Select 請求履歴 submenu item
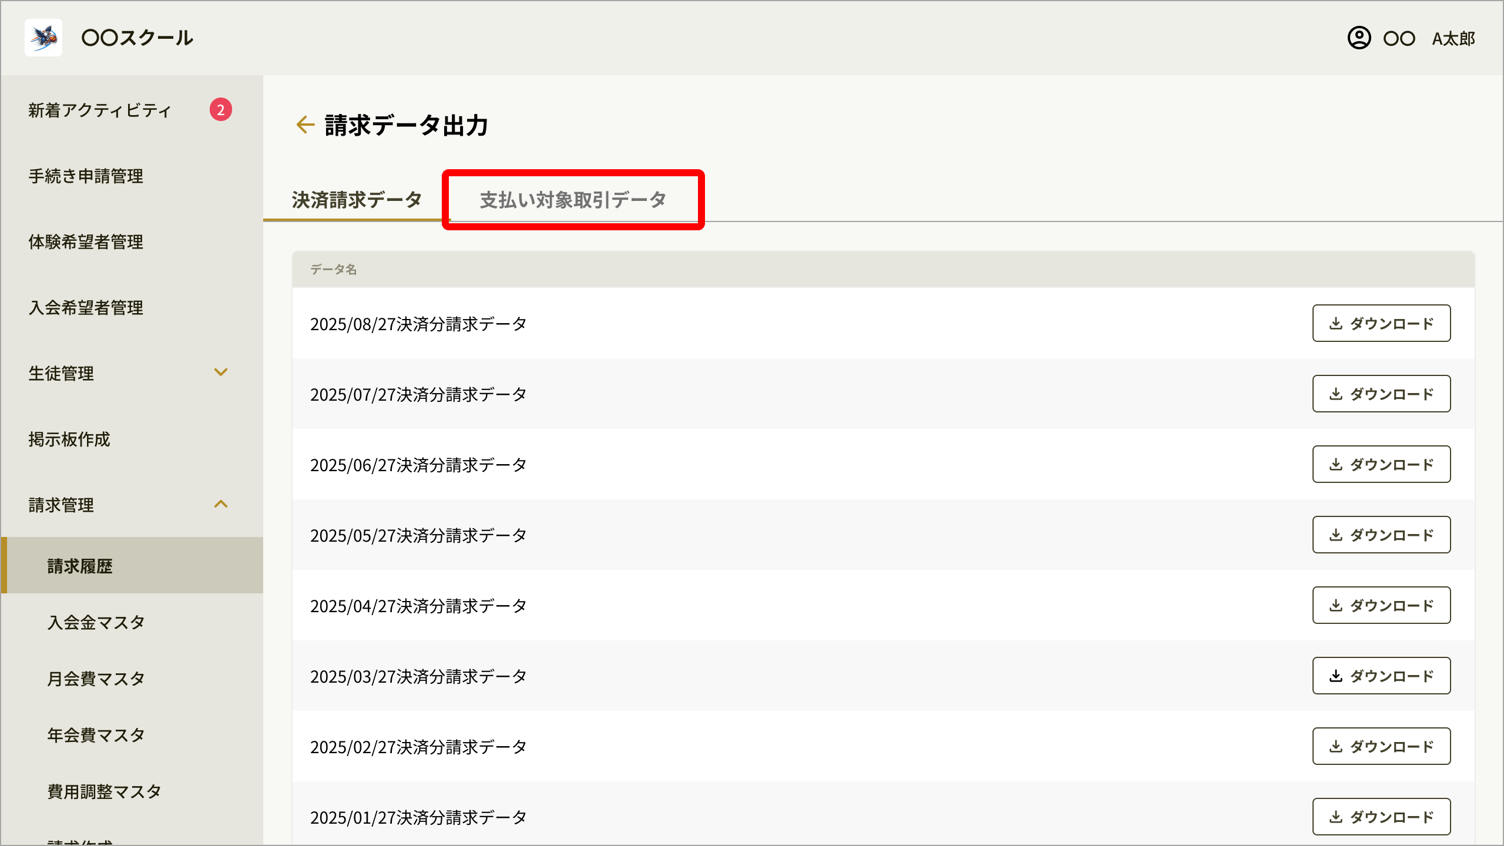The image size is (1504, 846). [x=132, y=565]
